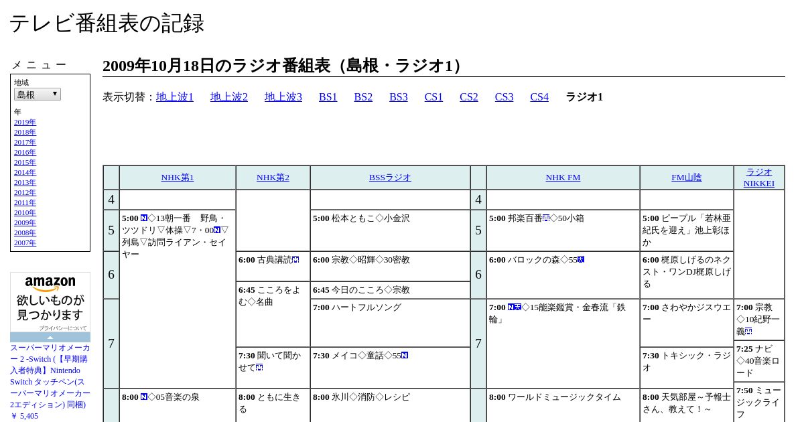This screenshot has height=422, width=804.
Task: Open the 2018年 archive link
Action: click(x=25, y=132)
